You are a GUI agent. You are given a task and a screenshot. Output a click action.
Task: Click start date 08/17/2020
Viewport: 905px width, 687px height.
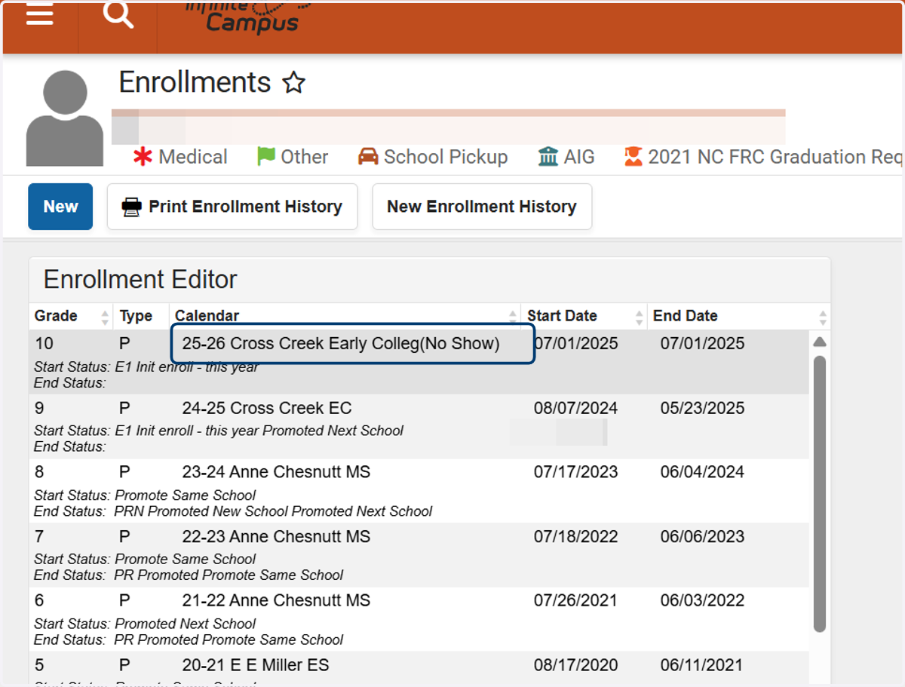pos(576,665)
